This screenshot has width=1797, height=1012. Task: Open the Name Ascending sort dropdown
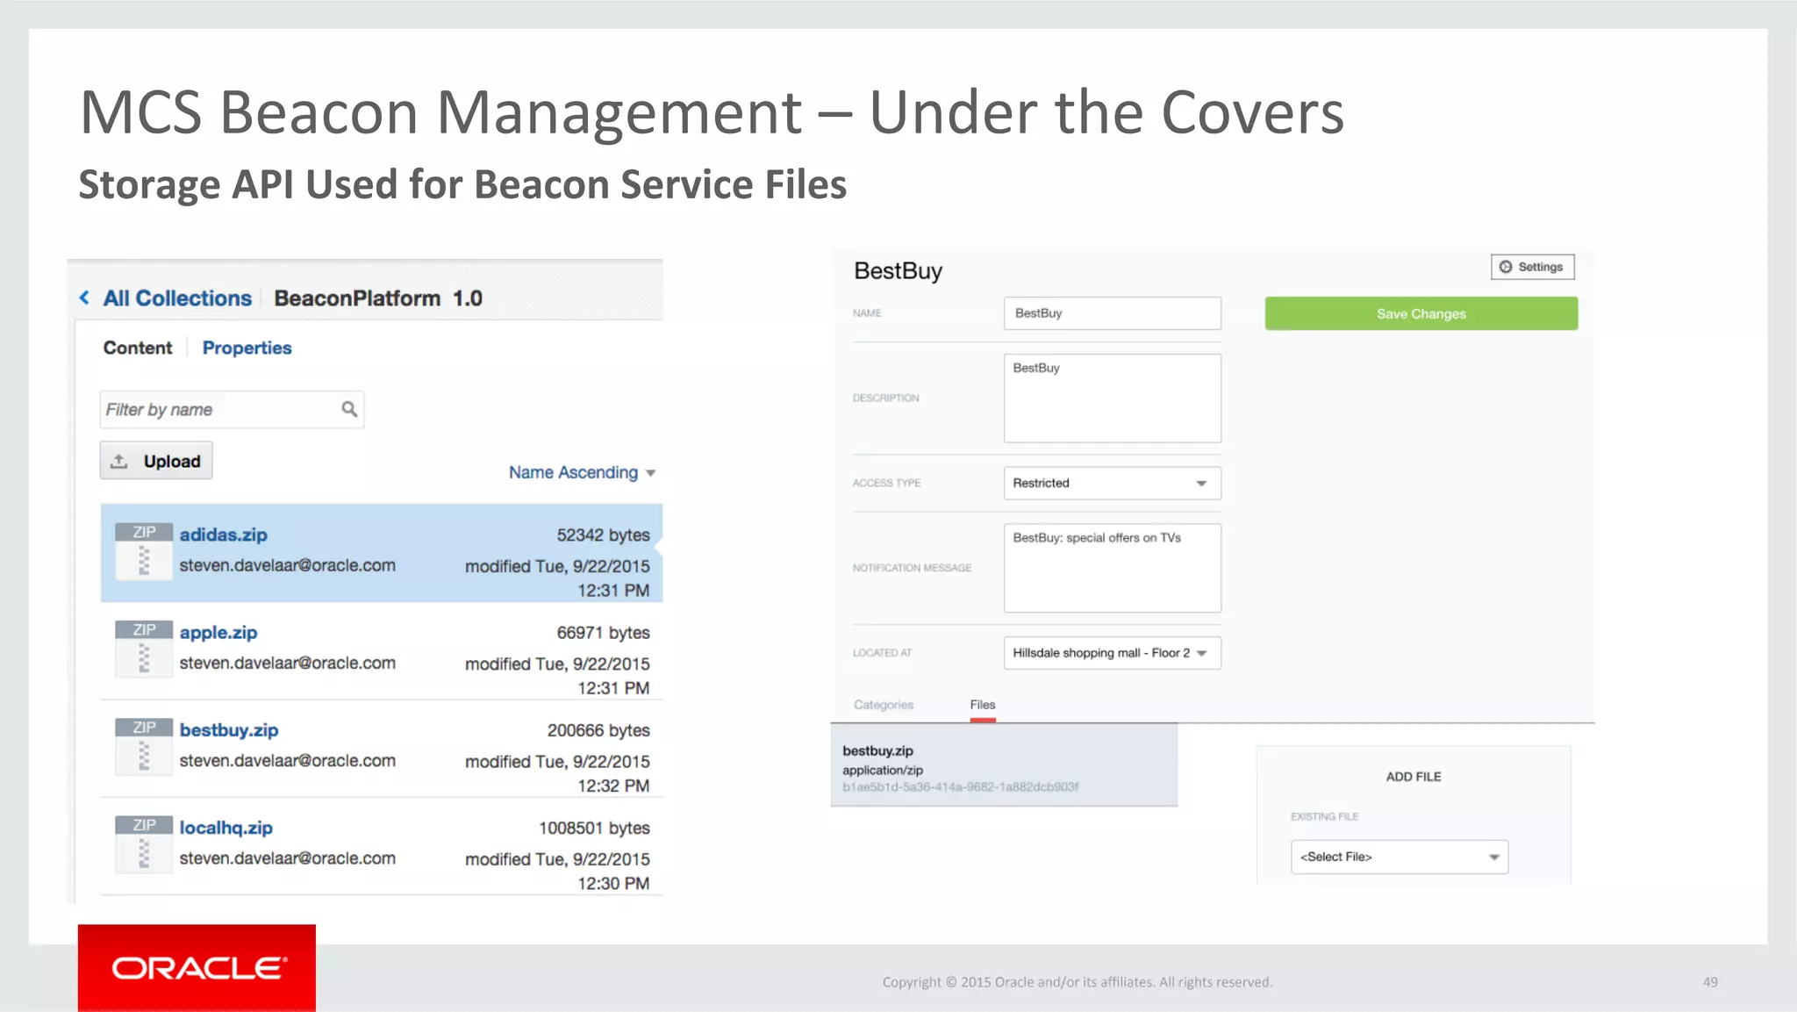[x=582, y=472]
